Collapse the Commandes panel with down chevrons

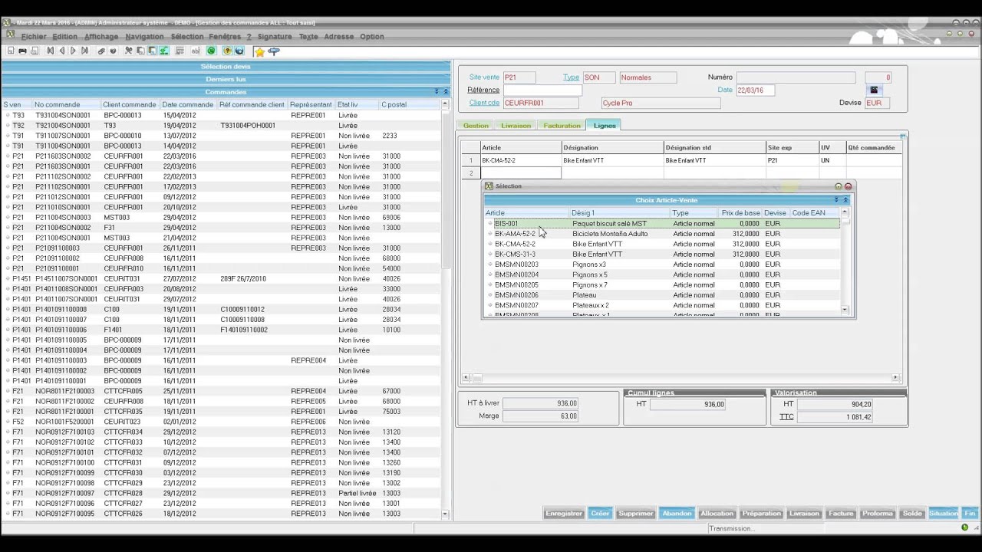(437, 92)
